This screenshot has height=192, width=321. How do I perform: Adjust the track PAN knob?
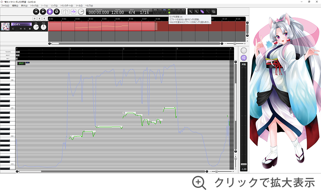pyautogui.click(x=43, y=27)
